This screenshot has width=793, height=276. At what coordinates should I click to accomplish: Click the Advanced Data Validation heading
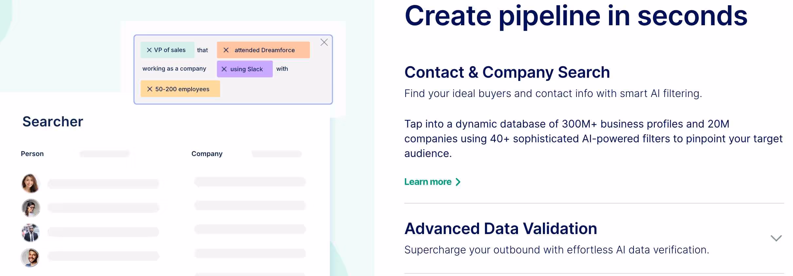(x=501, y=228)
